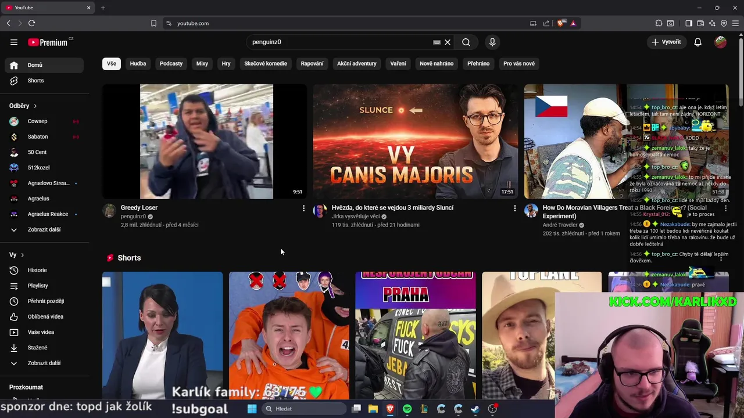Select the Vše filter chip
This screenshot has height=418, width=744.
[x=112, y=63]
